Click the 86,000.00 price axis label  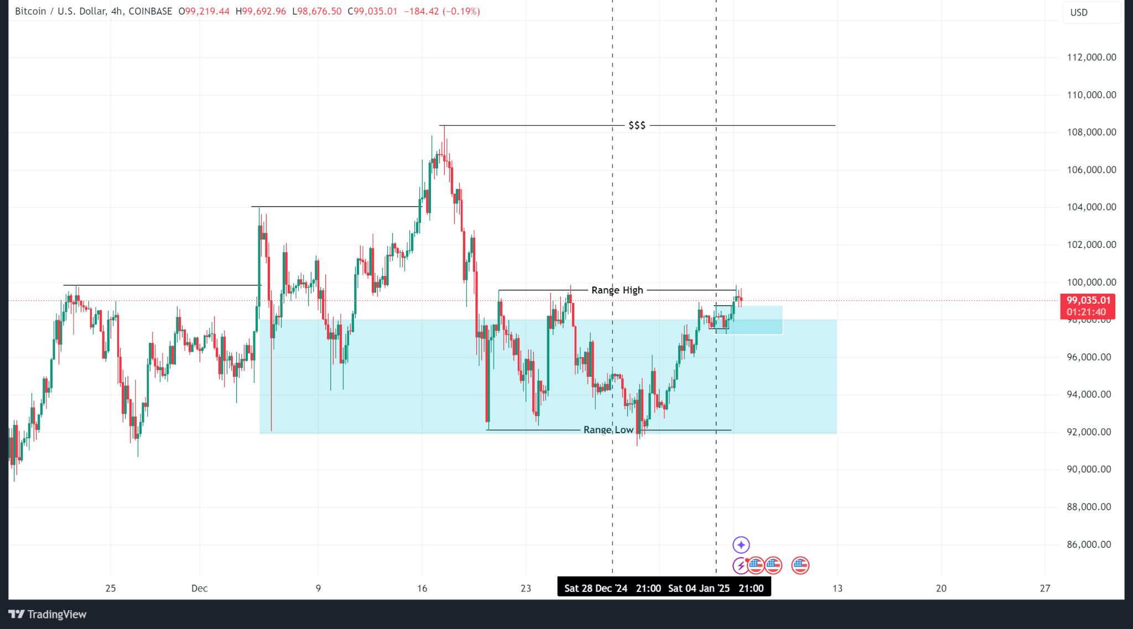[1088, 544]
